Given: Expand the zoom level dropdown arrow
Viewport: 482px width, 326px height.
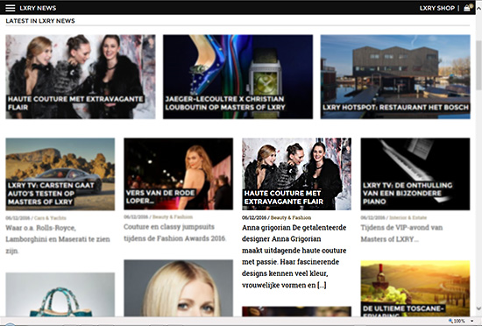Looking at the screenshot, I should pos(471,321).
